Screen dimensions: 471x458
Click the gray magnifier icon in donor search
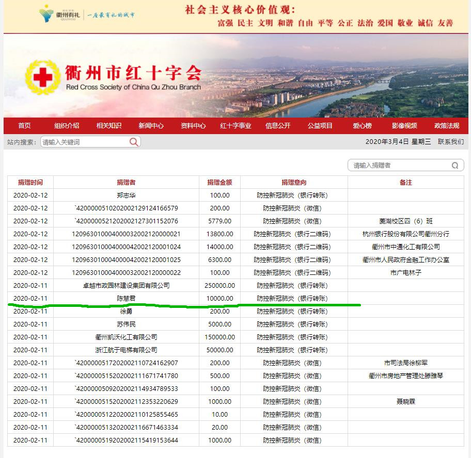[455, 166]
